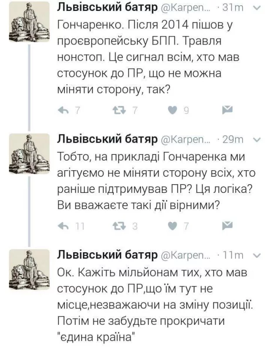Click Львівський батяр author name on 29m tweet
The height and width of the screenshot is (347, 270).
point(107,140)
